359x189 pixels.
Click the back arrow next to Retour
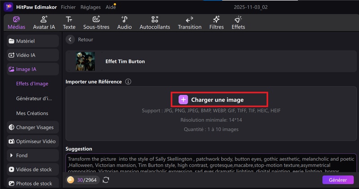point(70,39)
